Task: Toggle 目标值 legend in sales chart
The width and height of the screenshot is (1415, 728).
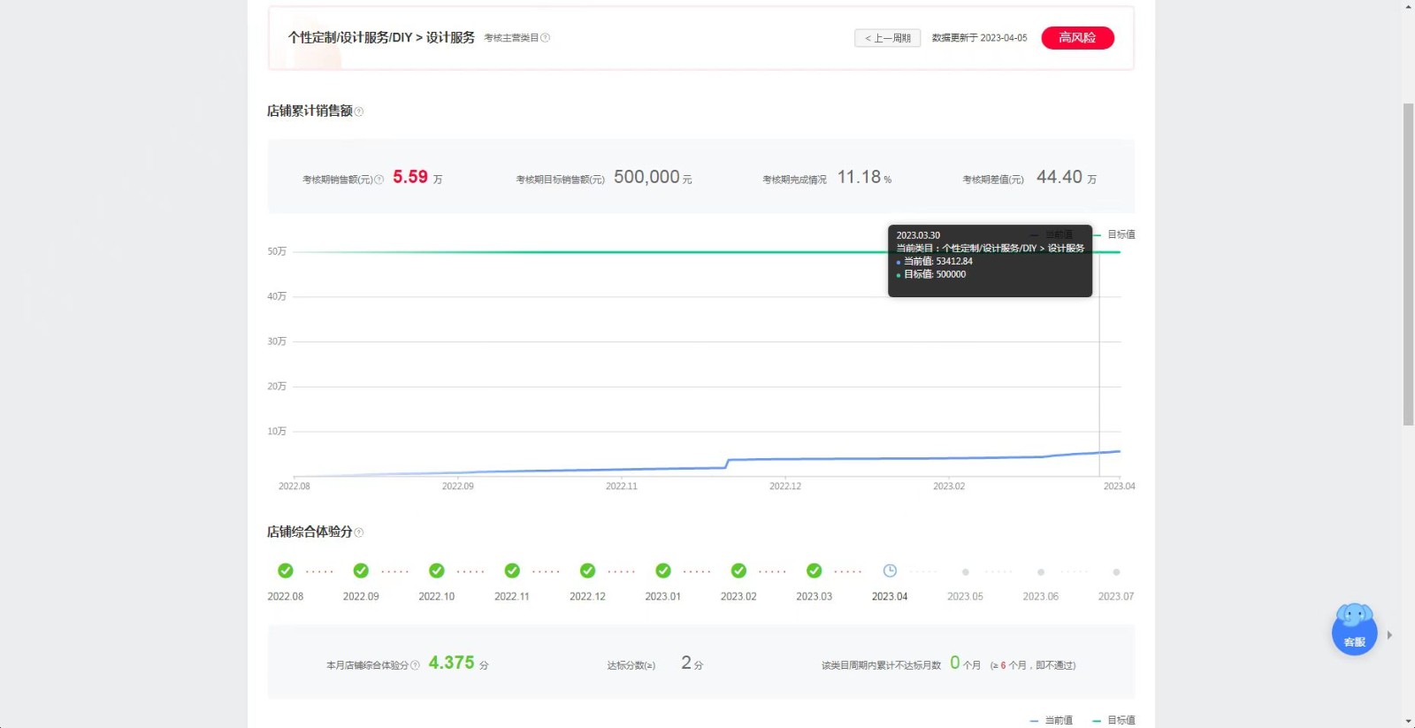Action: point(1114,234)
